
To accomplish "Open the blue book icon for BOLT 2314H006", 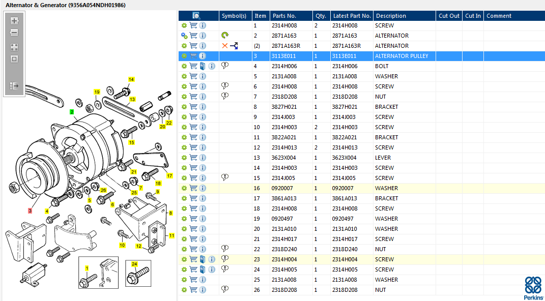I will 203,66.
